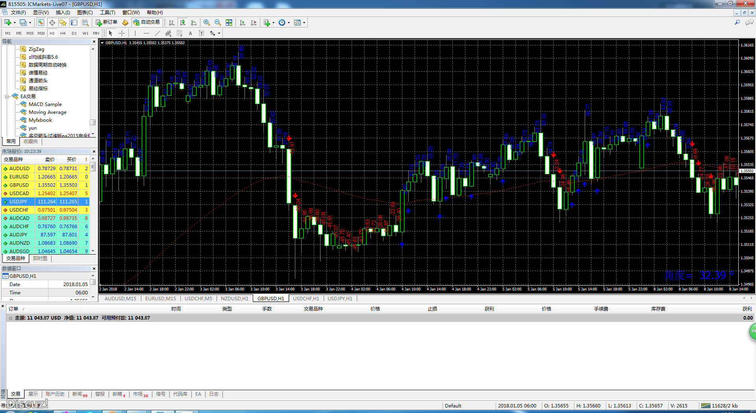Open the GBPUSD,H1 chart title menu arrow

point(102,43)
